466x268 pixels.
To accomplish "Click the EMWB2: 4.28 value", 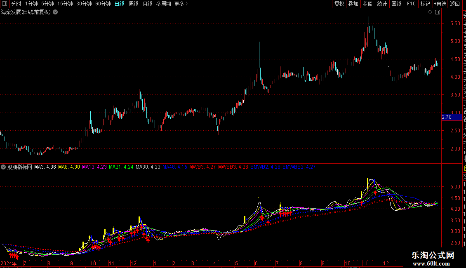I will pyautogui.click(x=265, y=167).
